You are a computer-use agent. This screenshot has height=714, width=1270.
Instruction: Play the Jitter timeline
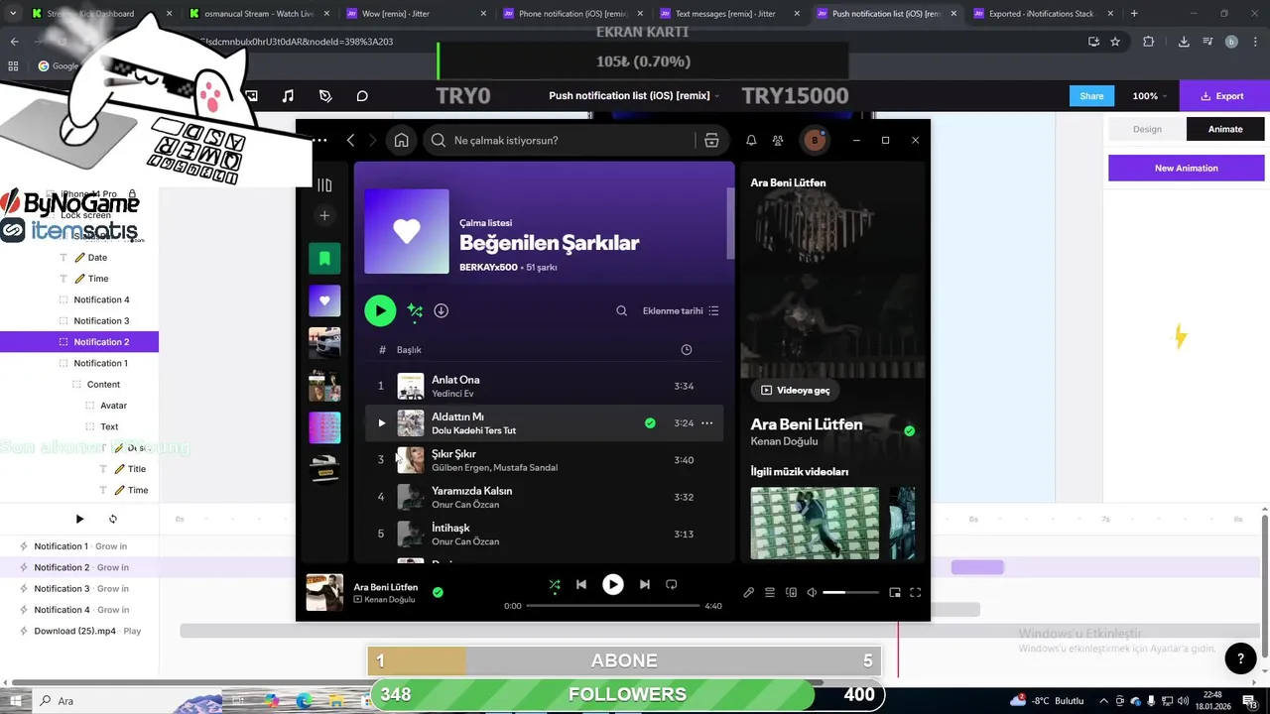80,519
